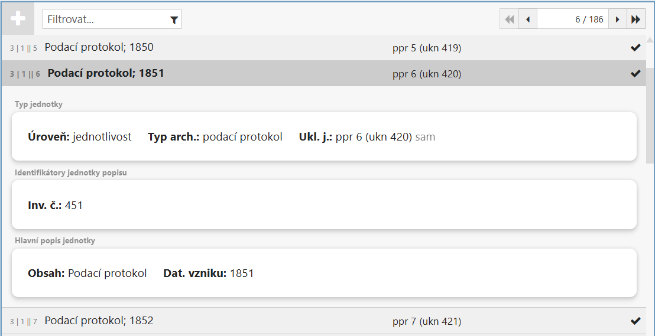Click in the Filtrovat input field
This screenshot has width=655, height=336.
tap(106, 19)
